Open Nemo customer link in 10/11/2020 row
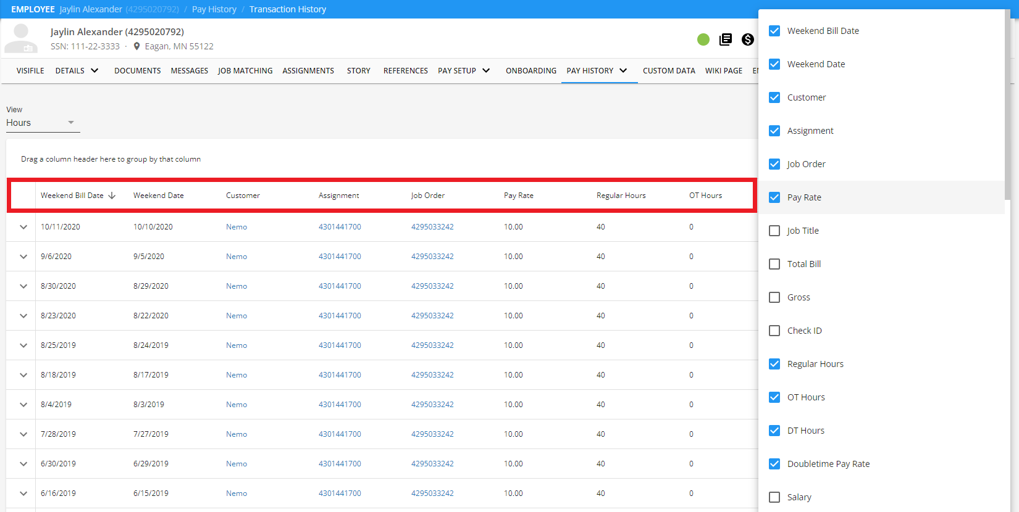 click(x=237, y=227)
